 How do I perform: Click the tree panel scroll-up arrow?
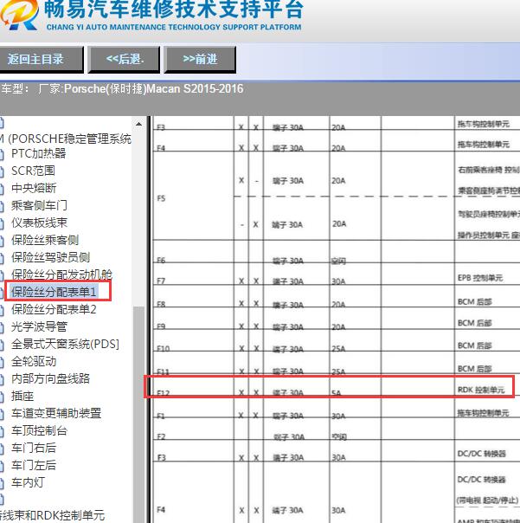[138, 124]
